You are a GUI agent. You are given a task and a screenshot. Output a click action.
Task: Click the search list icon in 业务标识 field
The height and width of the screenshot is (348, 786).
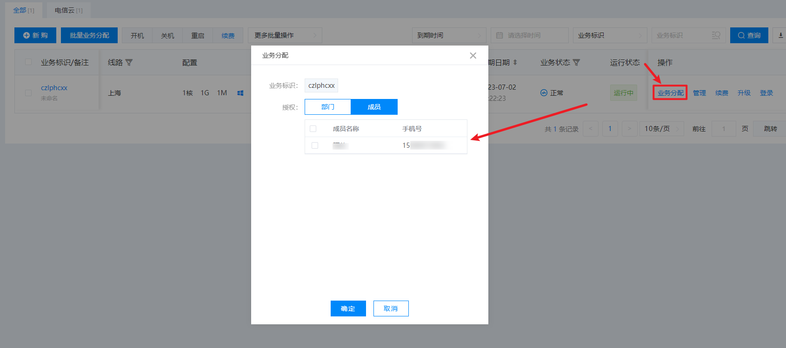click(716, 35)
